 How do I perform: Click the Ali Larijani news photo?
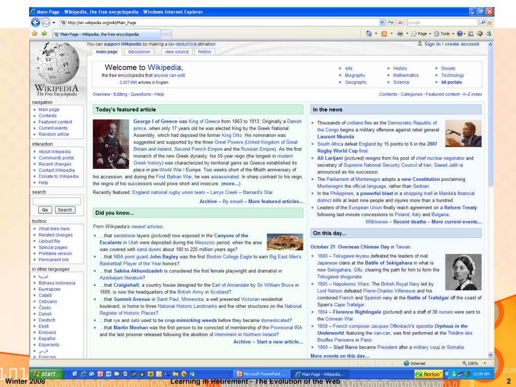click(463, 133)
